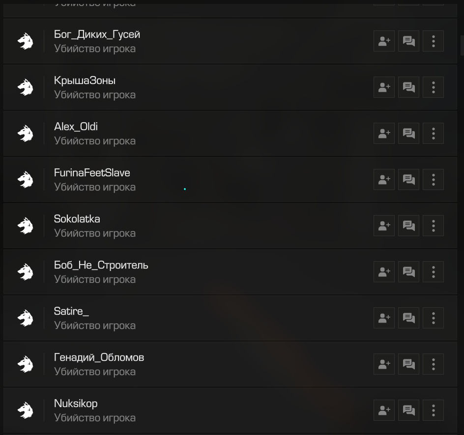Click the wolf avatar next to Nuksikop
The width and height of the screenshot is (464, 435).
26,410
